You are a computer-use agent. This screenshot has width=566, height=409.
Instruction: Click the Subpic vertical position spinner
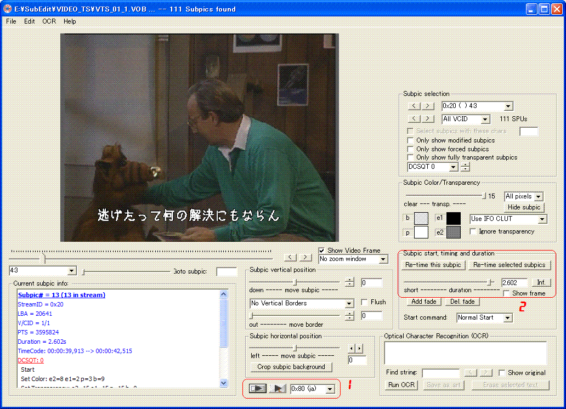tap(349, 283)
